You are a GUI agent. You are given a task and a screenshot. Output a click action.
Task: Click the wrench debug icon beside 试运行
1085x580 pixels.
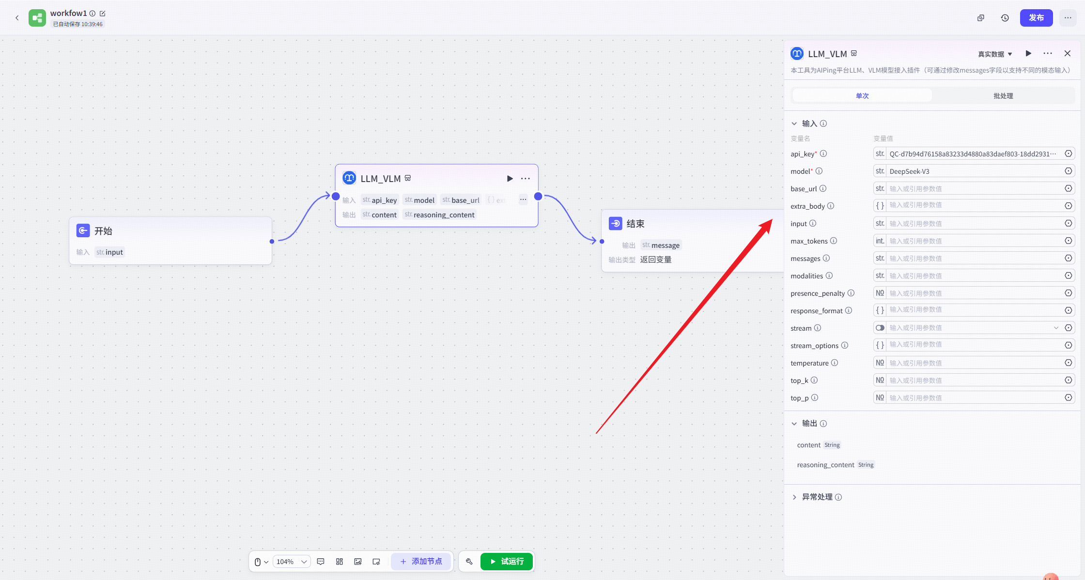469,562
